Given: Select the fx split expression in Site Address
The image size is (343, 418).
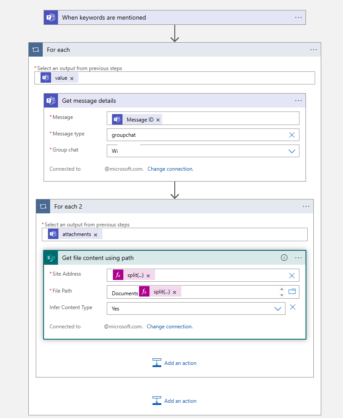Looking at the screenshot, I should pyautogui.click(x=131, y=275).
